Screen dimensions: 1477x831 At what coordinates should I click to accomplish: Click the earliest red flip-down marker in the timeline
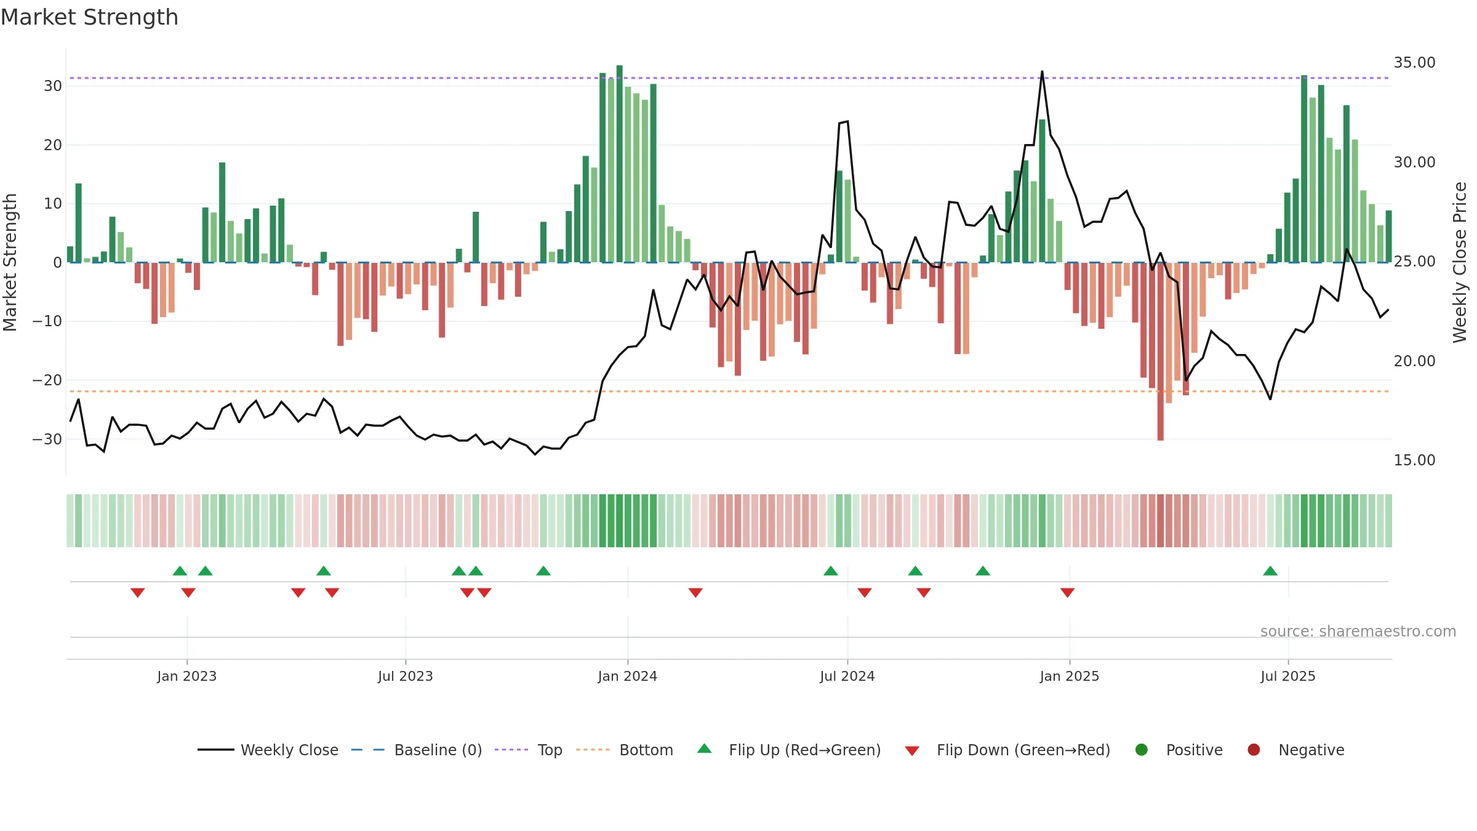point(138,593)
